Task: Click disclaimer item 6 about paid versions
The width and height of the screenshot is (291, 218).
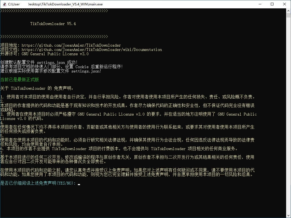Action: [119, 148]
